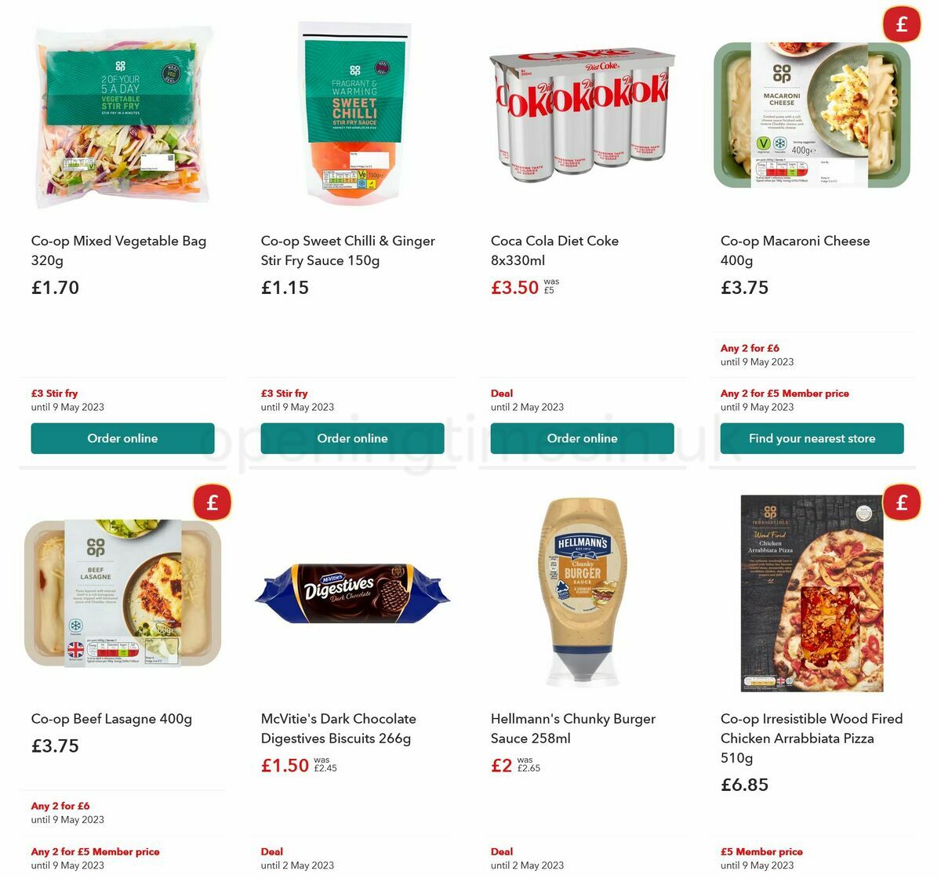The height and width of the screenshot is (878, 941).
Task: Open the Coca Cola Diet Coke product image
Action: pyautogui.click(x=583, y=114)
